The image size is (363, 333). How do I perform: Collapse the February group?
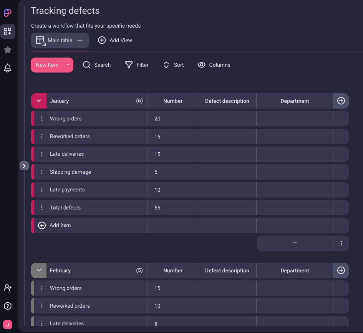click(39, 270)
